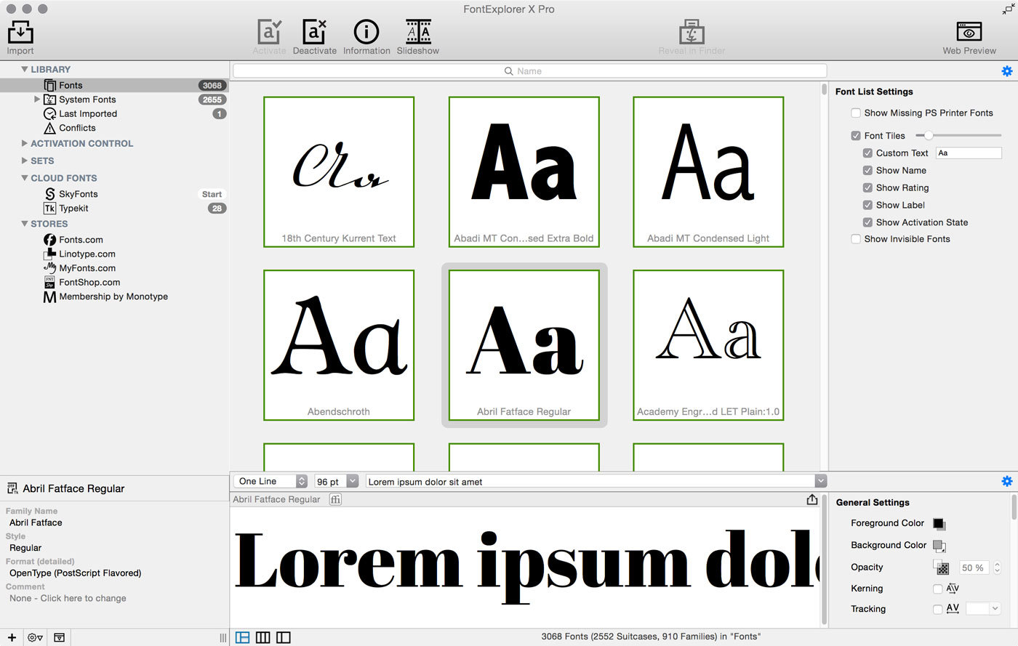
Task: Click the add (+) button at bottom left
Action: click(12, 637)
